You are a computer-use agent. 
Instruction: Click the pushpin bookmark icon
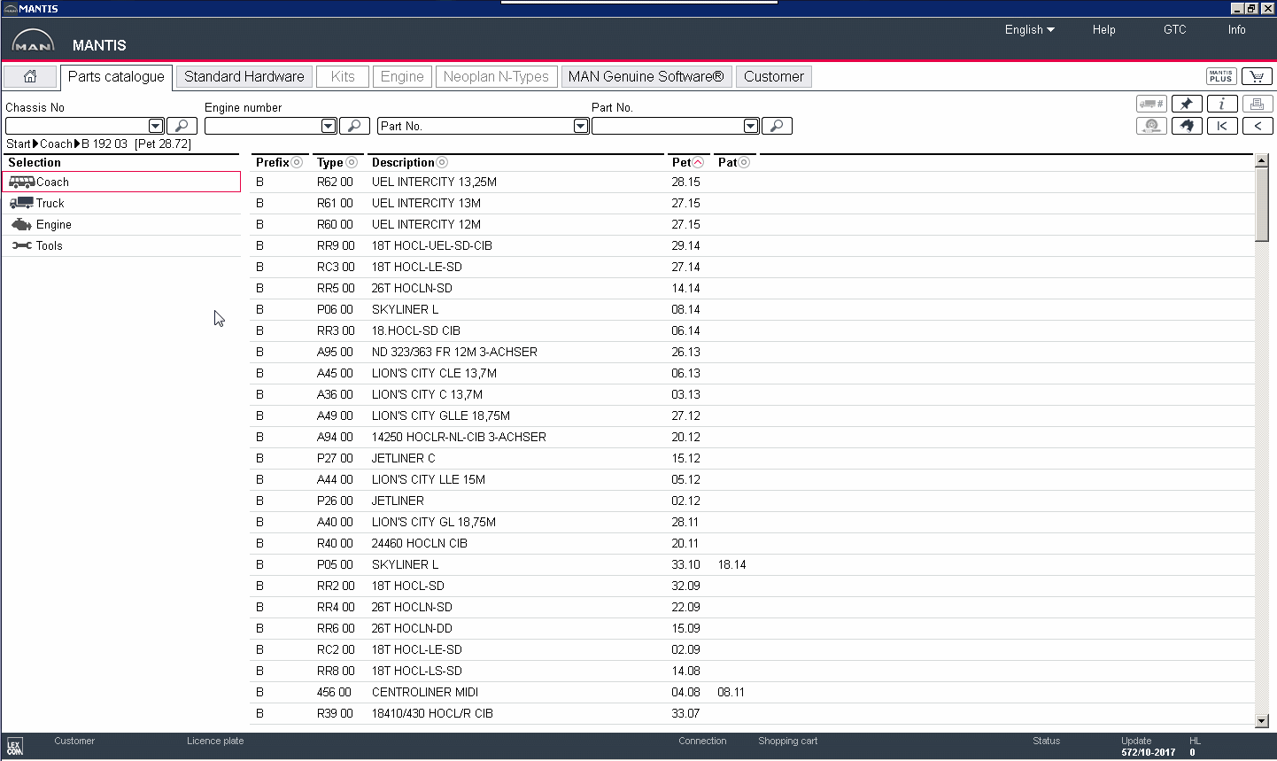coord(1187,104)
